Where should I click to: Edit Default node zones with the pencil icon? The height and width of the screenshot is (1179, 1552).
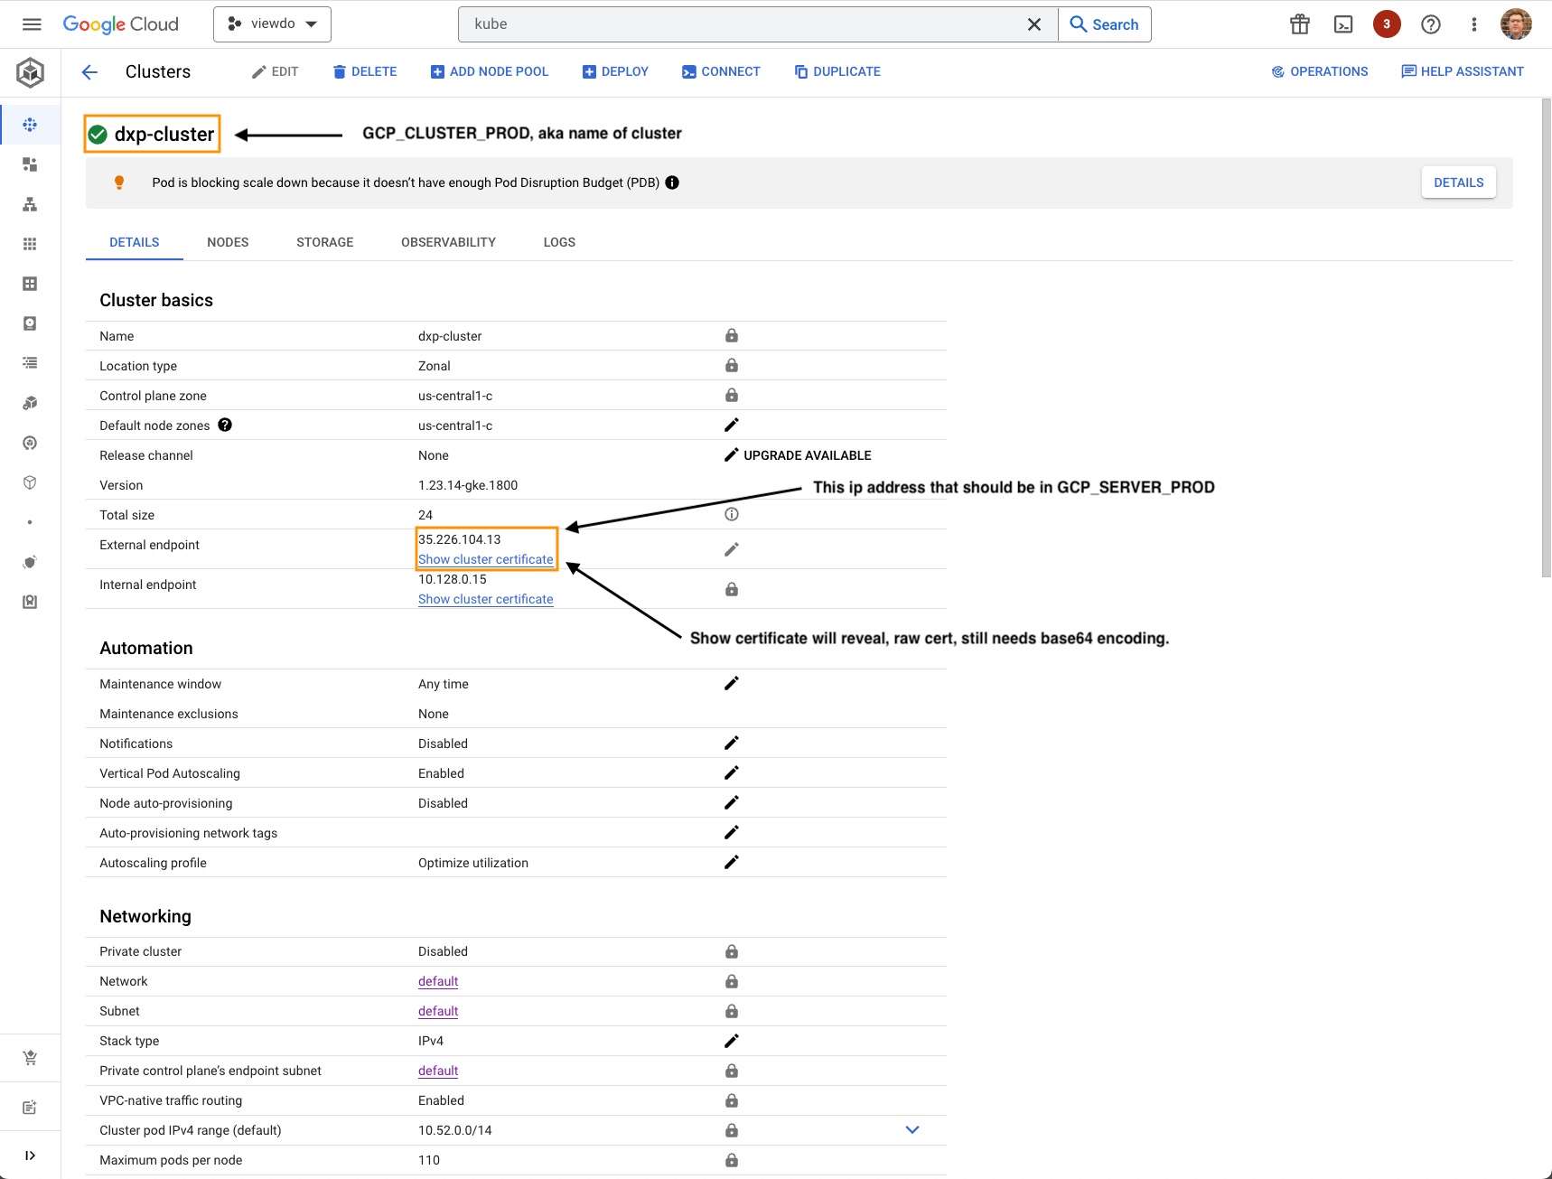(x=732, y=425)
